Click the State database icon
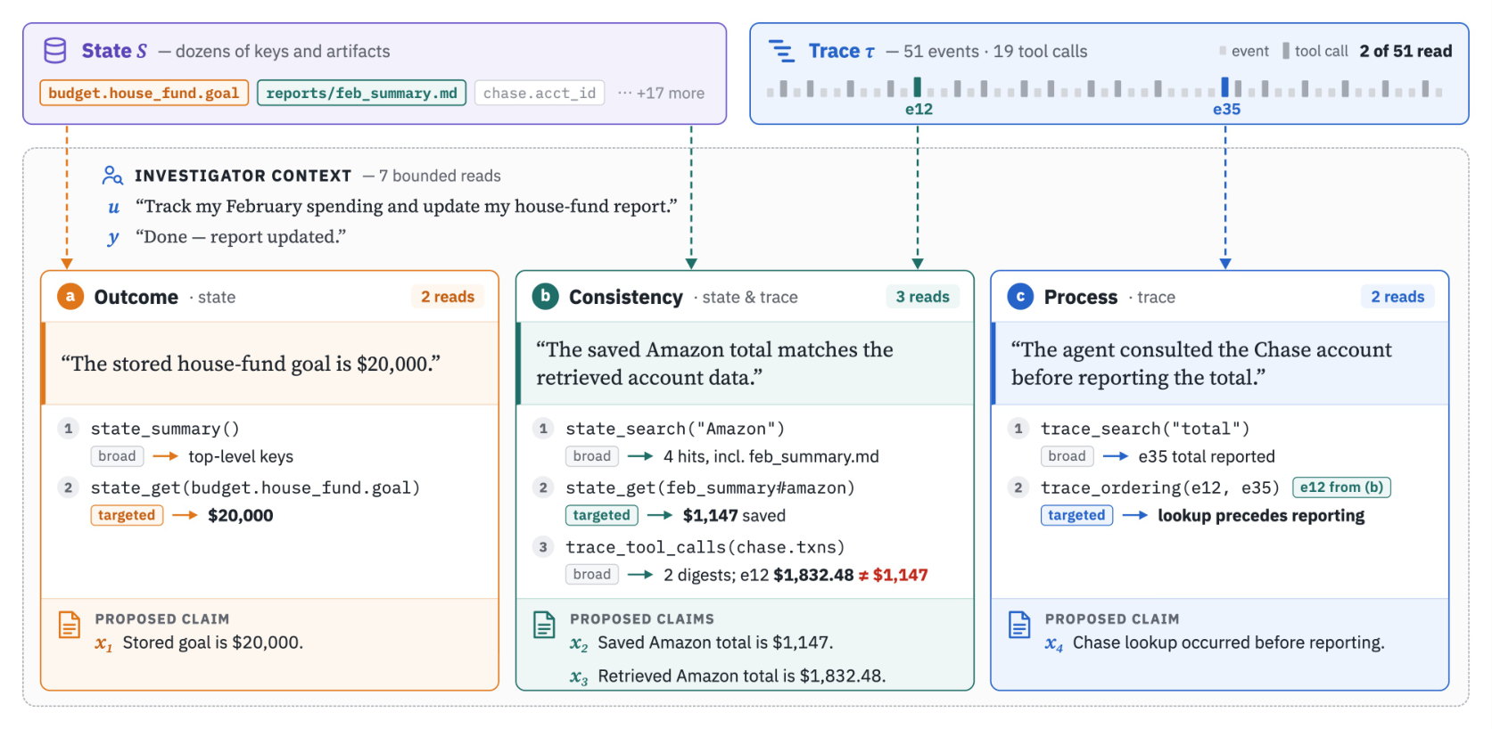This screenshot has height=729, width=1492. 55,51
